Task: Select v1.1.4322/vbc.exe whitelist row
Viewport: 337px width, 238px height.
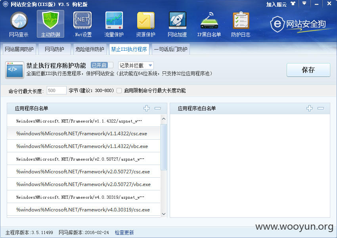Action: tap(84, 146)
